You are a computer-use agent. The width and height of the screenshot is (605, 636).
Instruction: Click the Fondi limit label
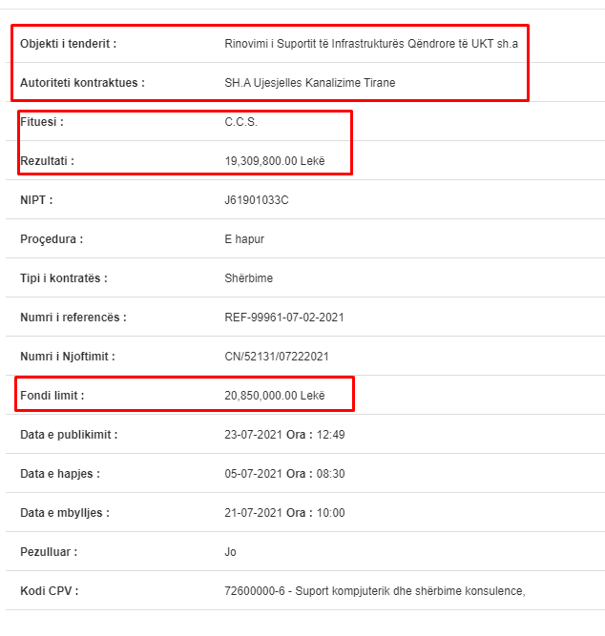click(x=52, y=396)
